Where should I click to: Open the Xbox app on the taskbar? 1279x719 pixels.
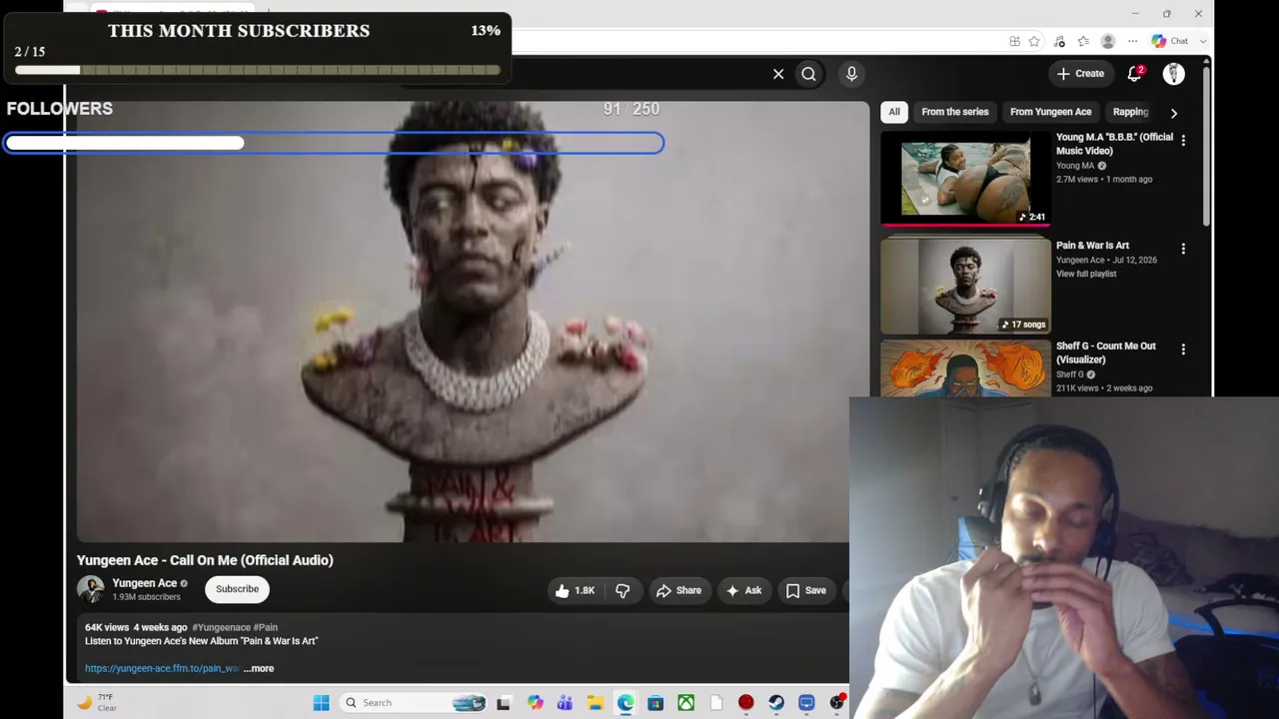click(685, 703)
